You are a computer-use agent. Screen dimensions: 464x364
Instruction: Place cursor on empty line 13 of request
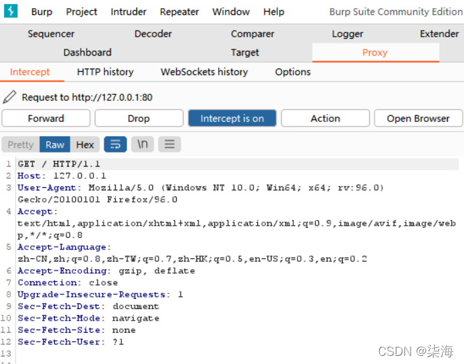236,353
